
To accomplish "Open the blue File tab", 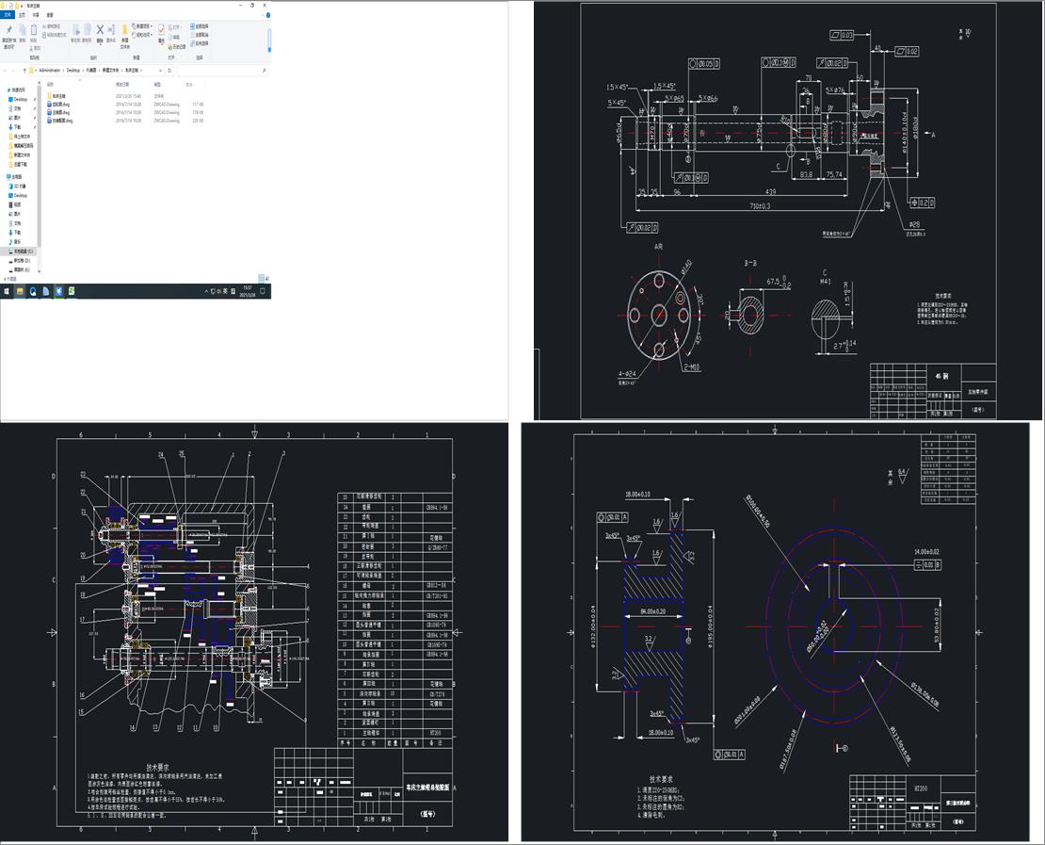I will pos(8,15).
